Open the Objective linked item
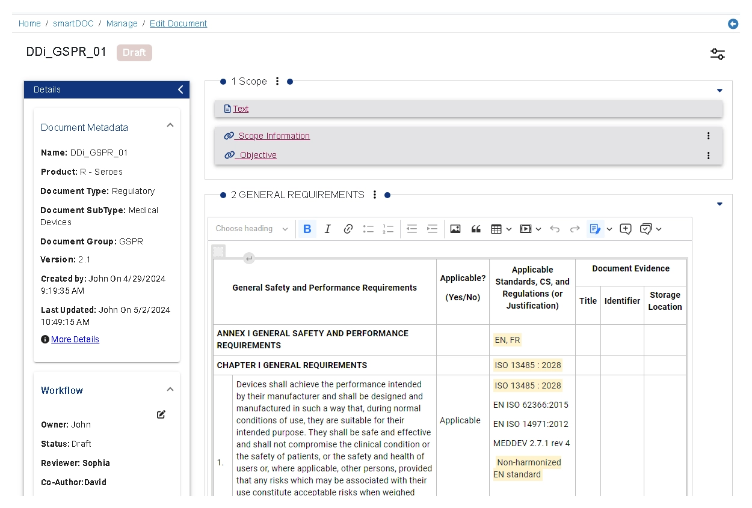Image resolution: width=752 pixels, height=508 pixels. (x=257, y=155)
